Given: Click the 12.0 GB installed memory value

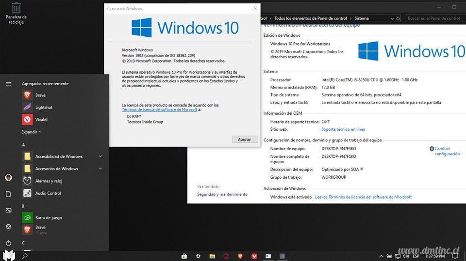Looking at the screenshot, I should [x=328, y=88].
